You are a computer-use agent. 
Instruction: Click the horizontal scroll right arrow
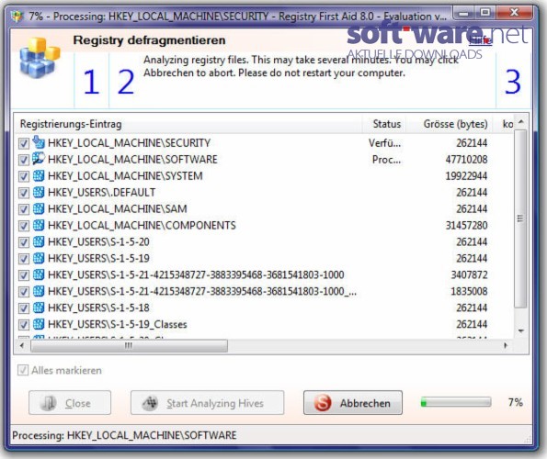(506, 345)
